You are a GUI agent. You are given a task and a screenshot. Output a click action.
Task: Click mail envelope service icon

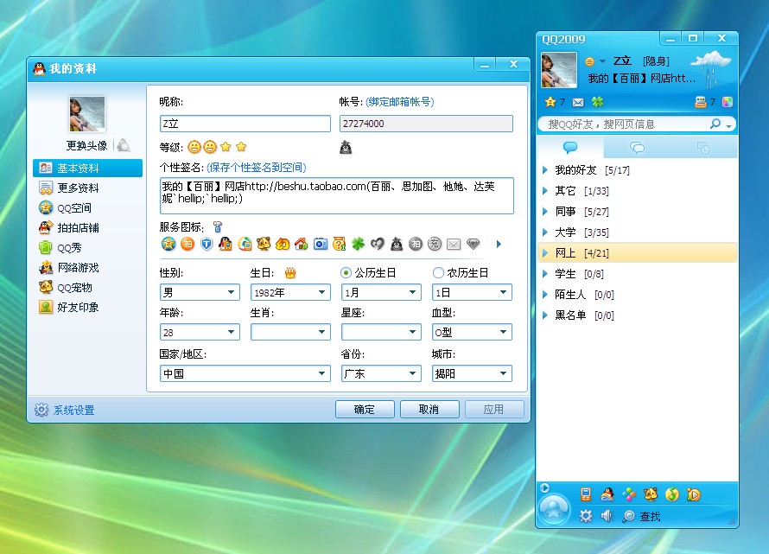[454, 244]
